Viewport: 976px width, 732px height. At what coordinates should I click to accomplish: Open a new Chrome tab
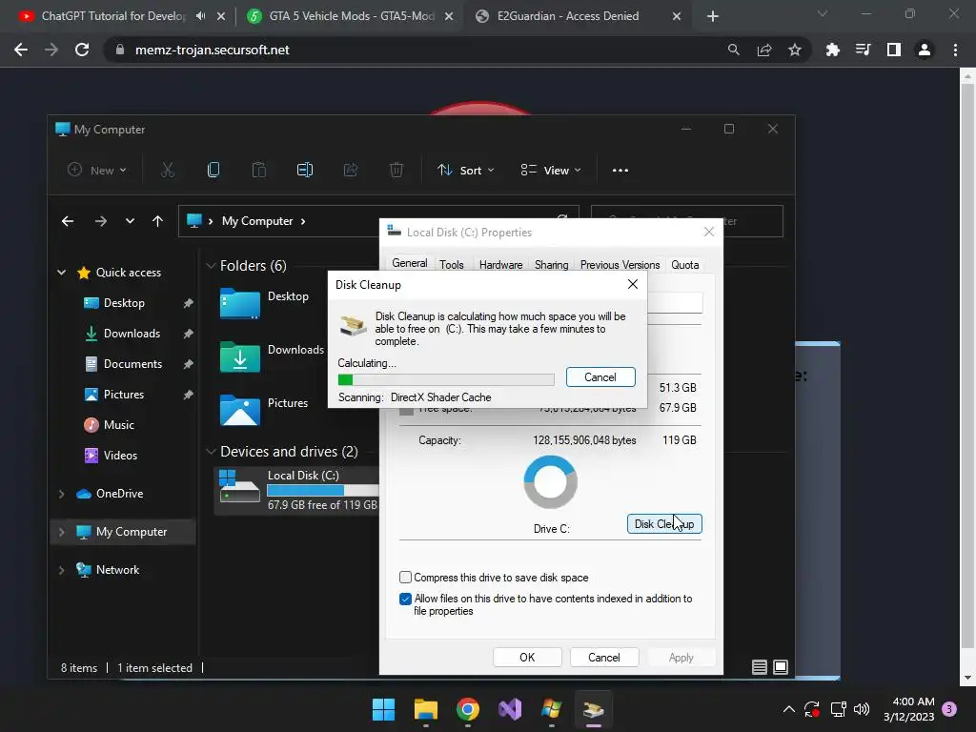tap(713, 16)
